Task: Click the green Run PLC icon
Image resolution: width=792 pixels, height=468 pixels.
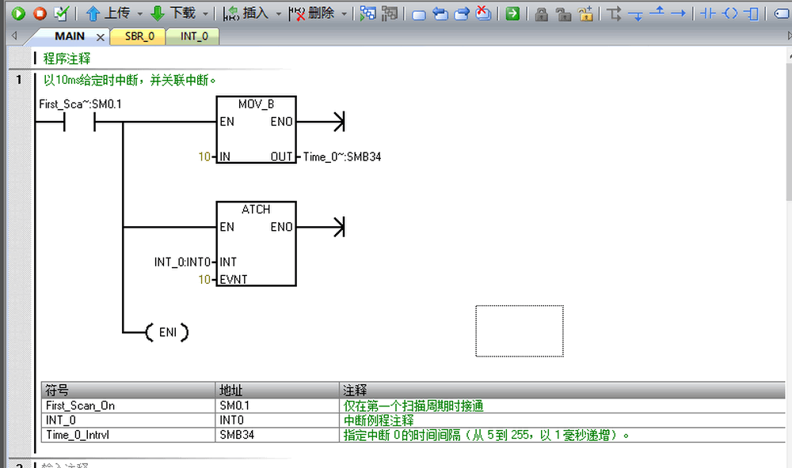Action: coord(18,13)
